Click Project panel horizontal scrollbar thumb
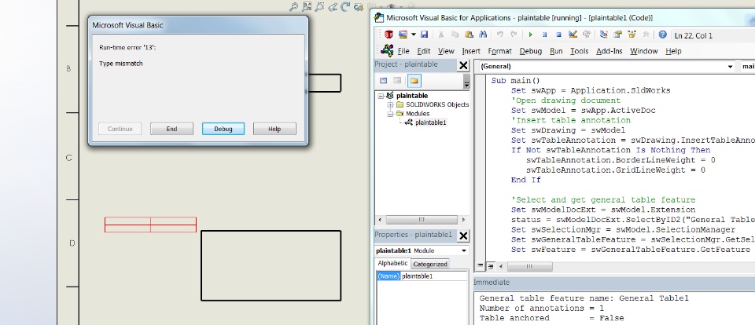 (422, 220)
